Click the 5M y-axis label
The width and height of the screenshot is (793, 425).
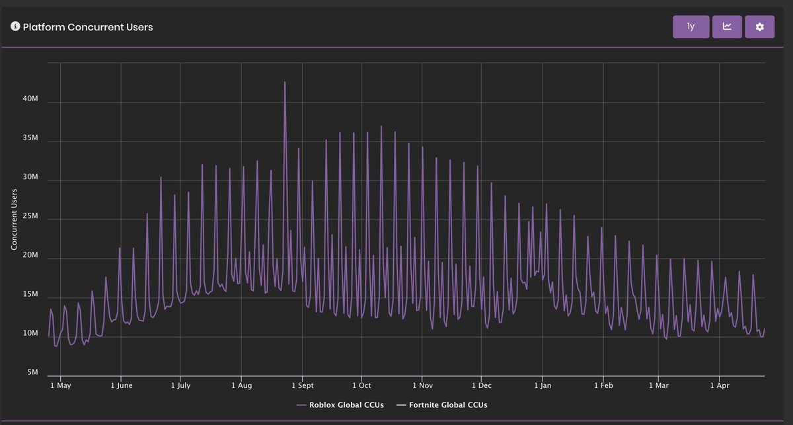pyautogui.click(x=31, y=373)
